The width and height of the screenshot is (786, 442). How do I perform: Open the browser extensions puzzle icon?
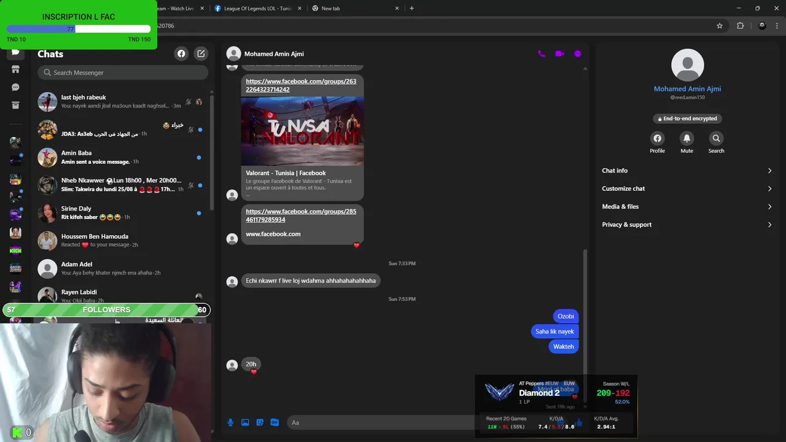pyautogui.click(x=740, y=26)
